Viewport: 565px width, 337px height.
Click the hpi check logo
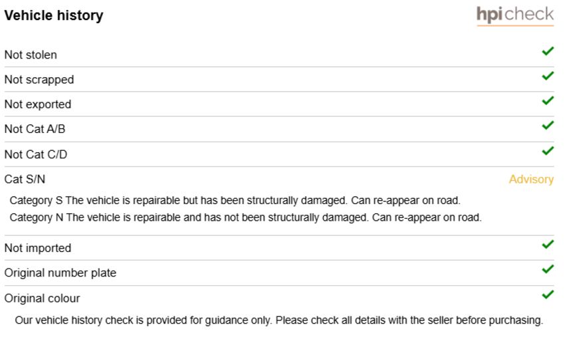click(515, 15)
